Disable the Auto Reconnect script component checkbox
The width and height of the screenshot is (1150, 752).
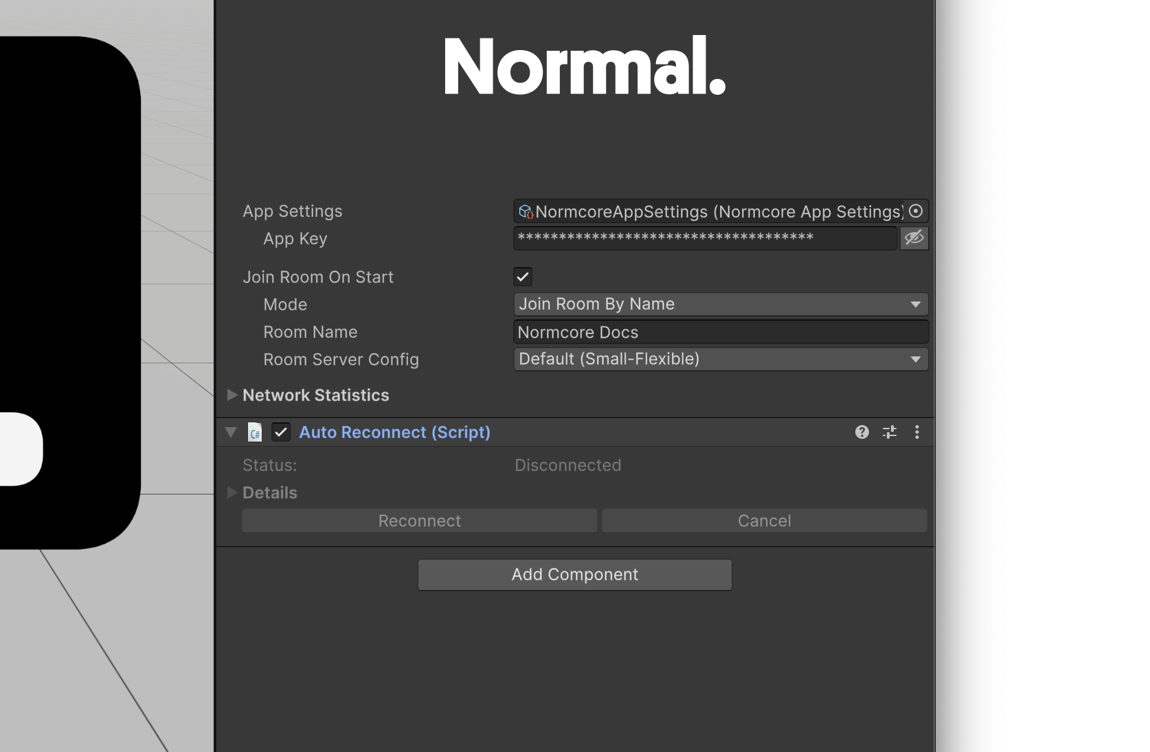pyautogui.click(x=281, y=432)
